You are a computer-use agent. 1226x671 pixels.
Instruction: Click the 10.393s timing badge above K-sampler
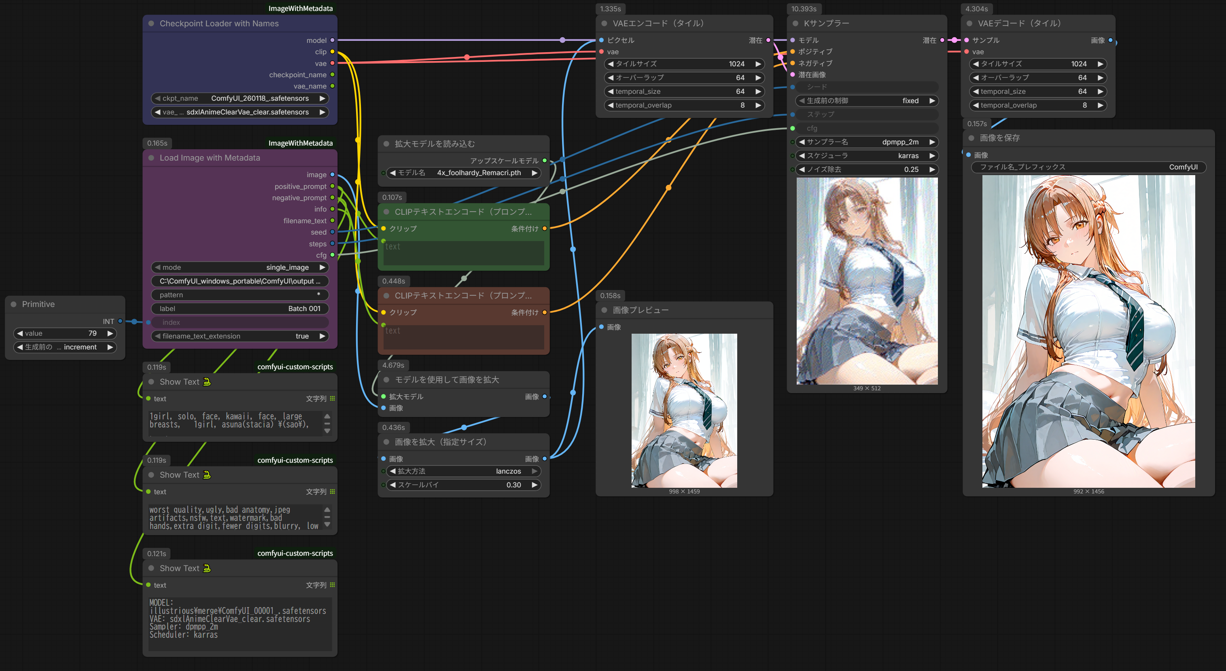pos(804,9)
